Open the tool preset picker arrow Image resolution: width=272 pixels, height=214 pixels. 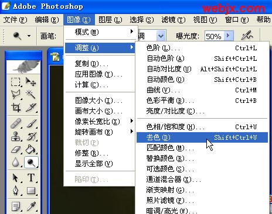point(29,36)
